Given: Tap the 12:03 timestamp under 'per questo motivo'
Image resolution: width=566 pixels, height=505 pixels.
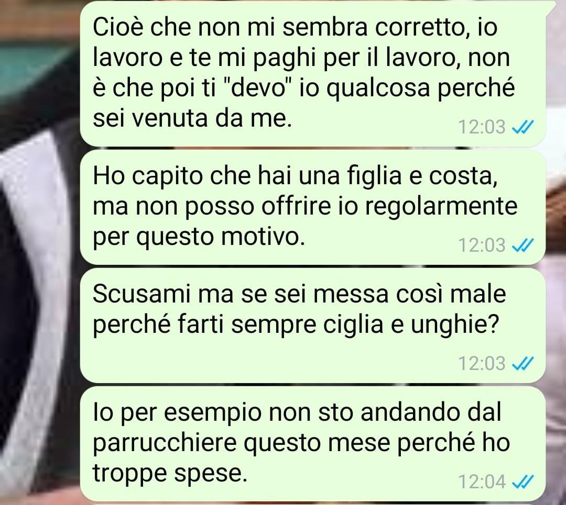Looking at the screenshot, I should pyautogui.click(x=482, y=245).
